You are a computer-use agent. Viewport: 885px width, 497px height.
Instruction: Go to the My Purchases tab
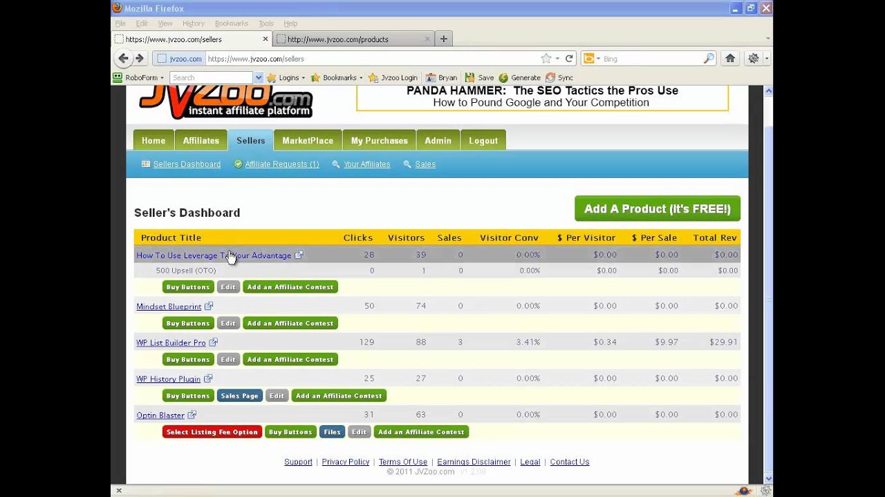tap(379, 140)
